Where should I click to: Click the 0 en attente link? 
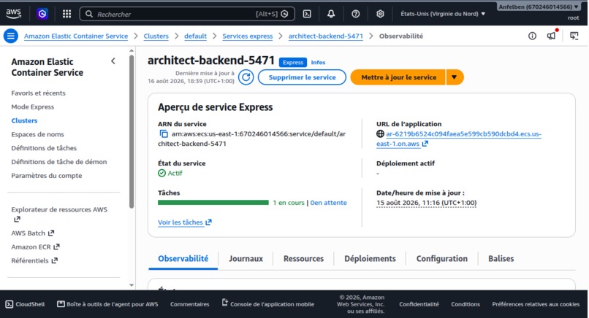tap(328, 203)
